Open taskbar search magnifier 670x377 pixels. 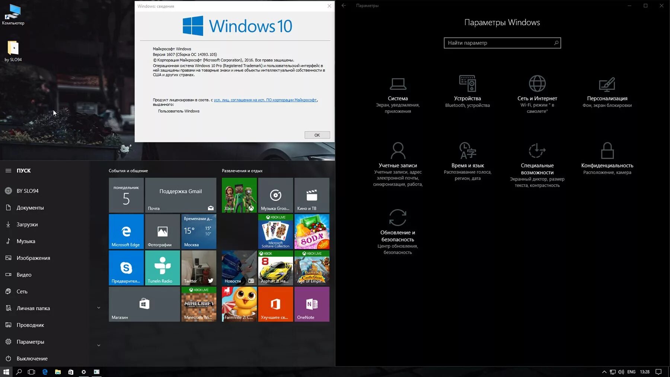pyautogui.click(x=19, y=372)
